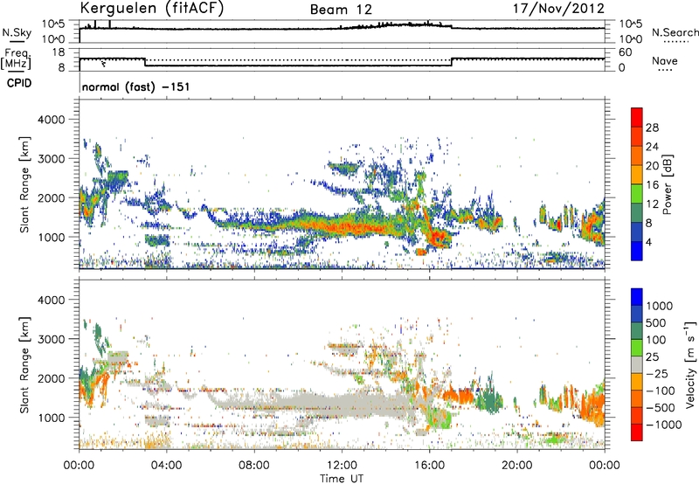Click the 12:00 time tick label

point(342,466)
